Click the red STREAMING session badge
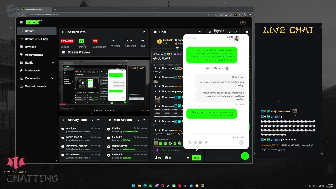Image resolution: width=336 pixels, height=189 pixels. click(67, 41)
